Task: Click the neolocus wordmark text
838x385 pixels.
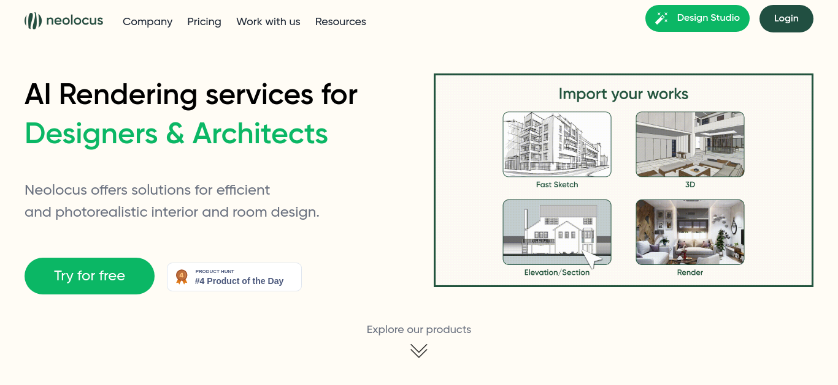Action: click(x=75, y=21)
